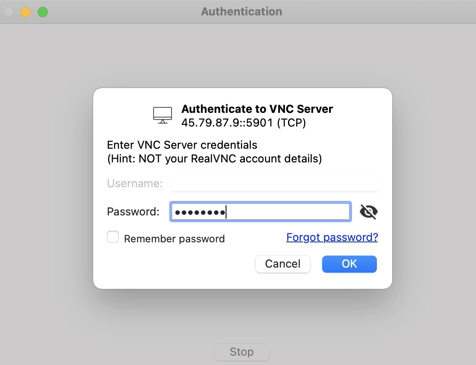Click the OK button
The height and width of the screenshot is (365, 476).
tap(350, 264)
